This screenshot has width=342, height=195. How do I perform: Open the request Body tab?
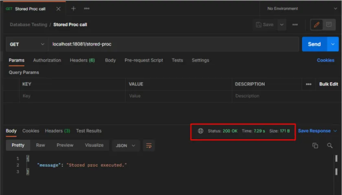pyautogui.click(x=110, y=60)
